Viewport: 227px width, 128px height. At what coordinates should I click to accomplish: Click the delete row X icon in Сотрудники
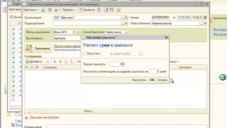point(48,62)
